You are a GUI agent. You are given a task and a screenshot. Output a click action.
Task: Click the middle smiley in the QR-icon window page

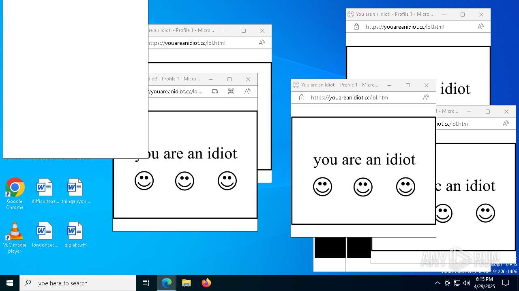pyautogui.click(x=184, y=181)
